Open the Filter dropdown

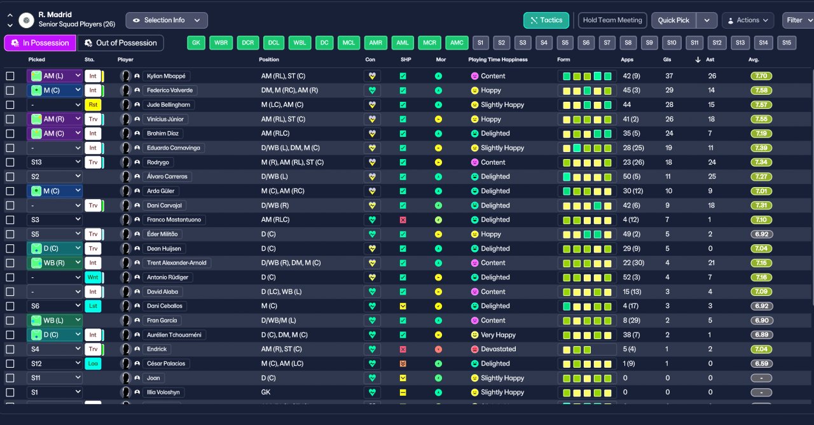point(798,20)
